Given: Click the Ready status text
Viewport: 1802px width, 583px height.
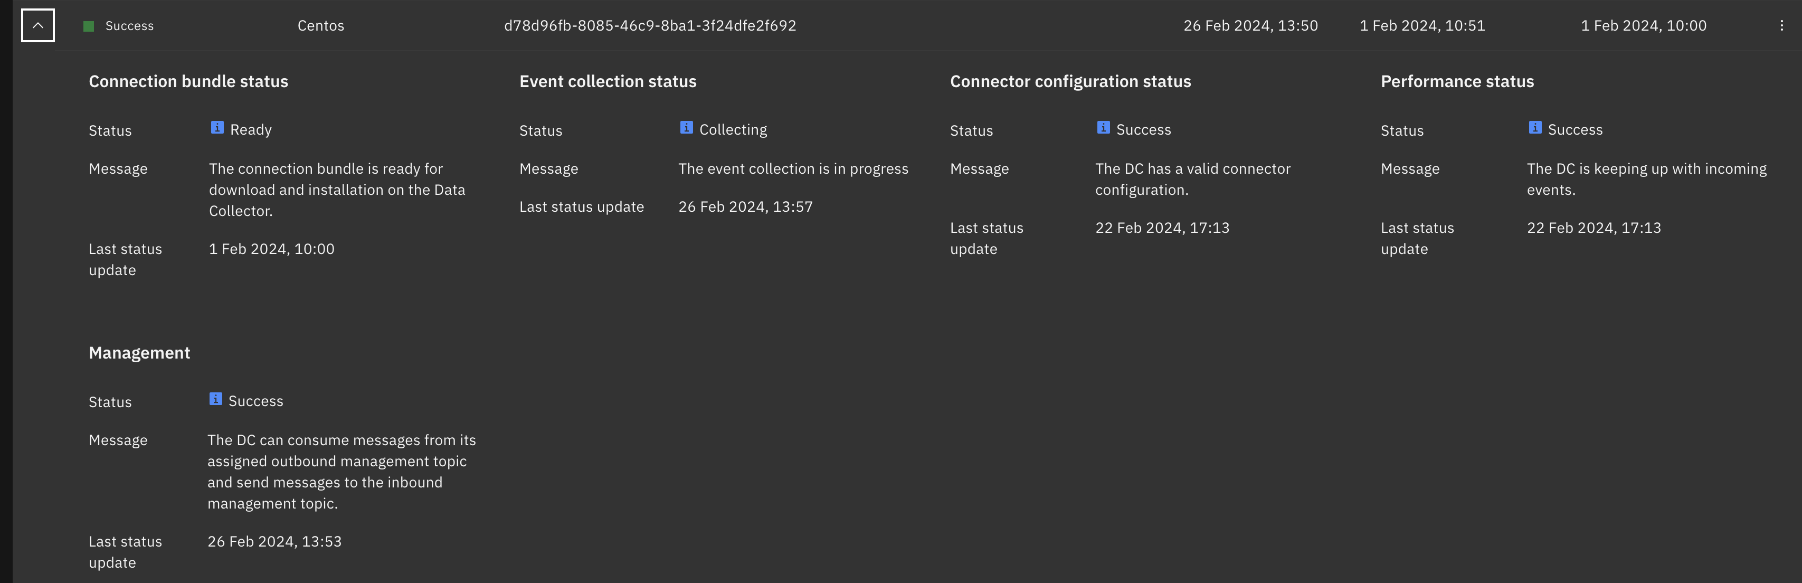Looking at the screenshot, I should 250,129.
